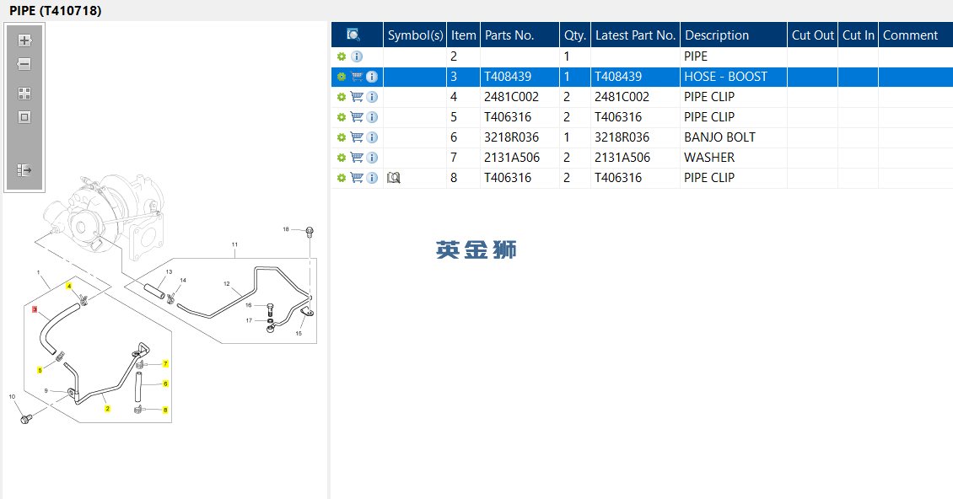Show info for WASHER row
The image size is (953, 499).
tap(372, 158)
